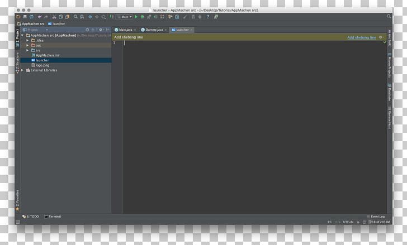Image resolution: width=407 pixels, height=245 pixels.
Task: Click the Add shebang line link
Action: pos(361,37)
